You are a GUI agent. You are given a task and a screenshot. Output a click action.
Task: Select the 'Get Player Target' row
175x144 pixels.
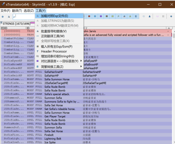pos(87,116)
